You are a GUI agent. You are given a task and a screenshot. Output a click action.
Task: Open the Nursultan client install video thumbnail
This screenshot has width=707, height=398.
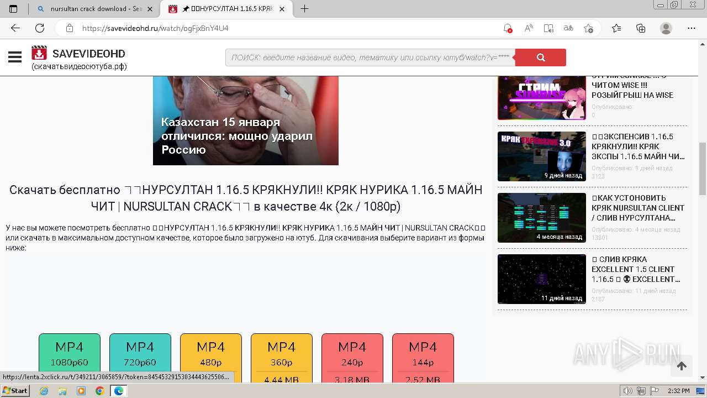[x=541, y=218]
